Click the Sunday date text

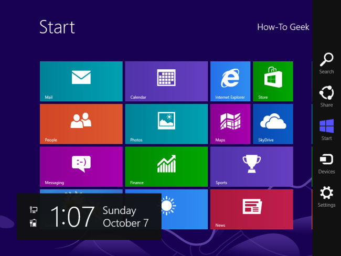(x=120, y=210)
